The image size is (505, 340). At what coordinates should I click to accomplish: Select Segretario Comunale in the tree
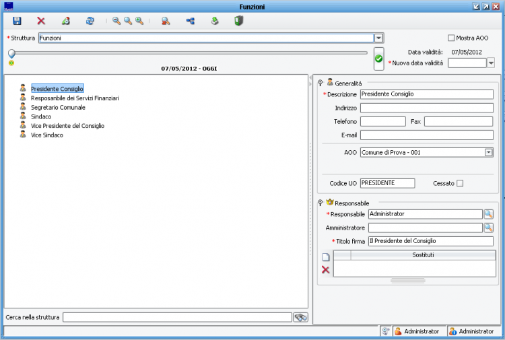click(x=58, y=107)
